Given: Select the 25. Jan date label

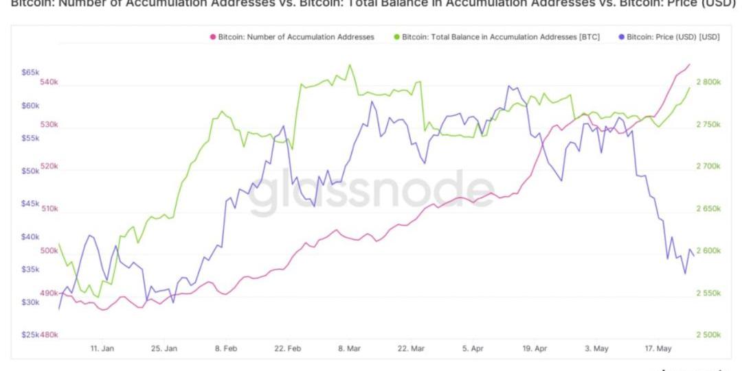Looking at the screenshot, I should point(164,348).
